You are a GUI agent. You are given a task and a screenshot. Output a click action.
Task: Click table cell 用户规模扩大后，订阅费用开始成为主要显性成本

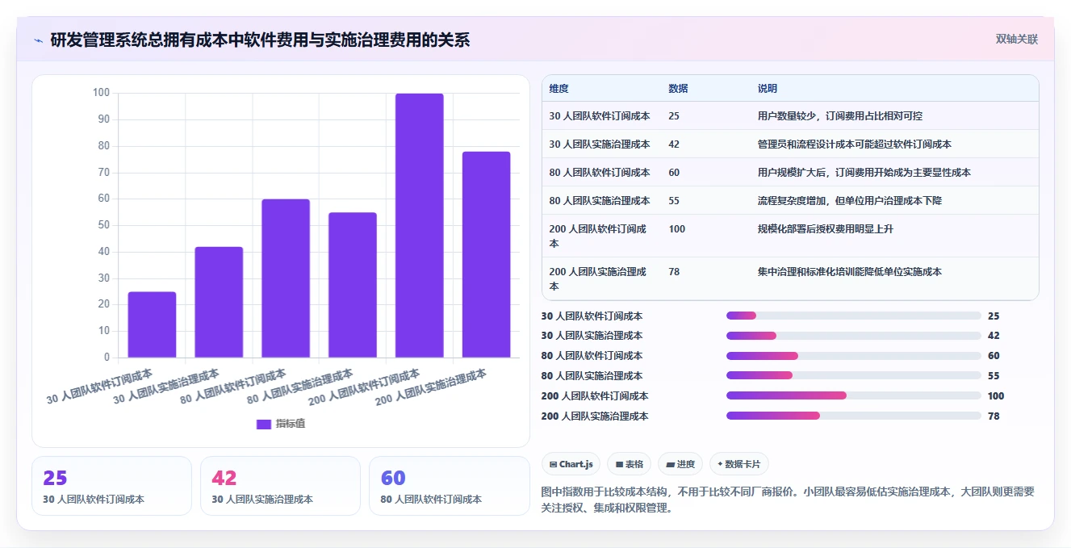pos(864,173)
